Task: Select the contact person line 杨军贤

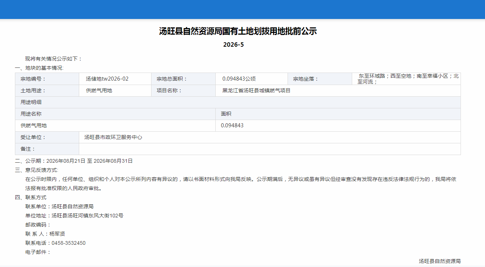Action: click(x=45, y=234)
